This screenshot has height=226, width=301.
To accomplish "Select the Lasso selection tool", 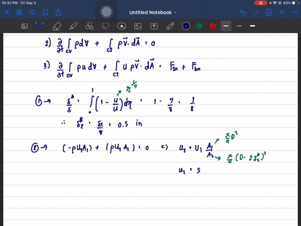I will point(105,26).
